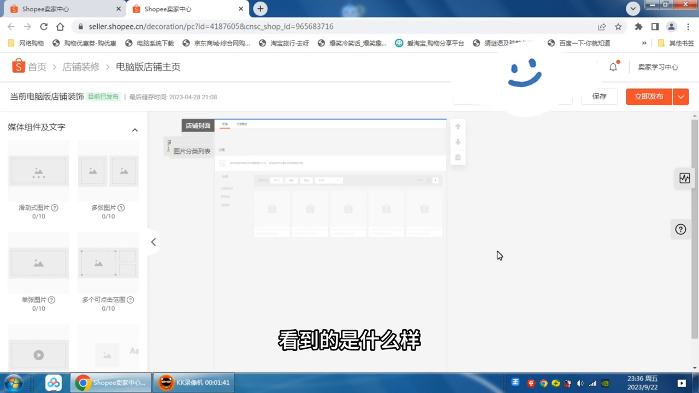Image resolution: width=699 pixels, height=393 pixels.
Task: Open the analytics icon on the right edge
Action: (684, 178)
